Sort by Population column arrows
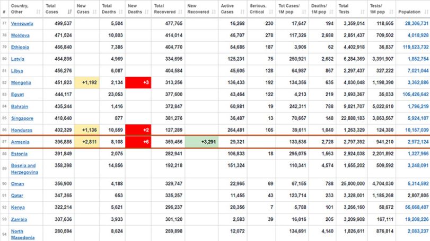The image size is (430, 241). 426,12
